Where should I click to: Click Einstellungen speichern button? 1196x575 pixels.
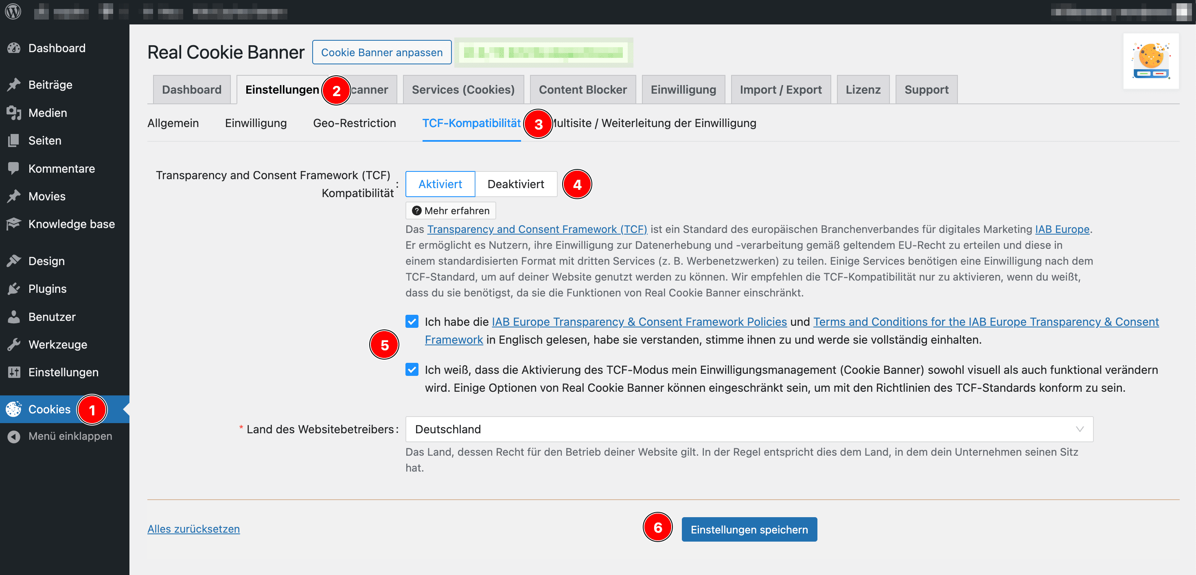749,529
